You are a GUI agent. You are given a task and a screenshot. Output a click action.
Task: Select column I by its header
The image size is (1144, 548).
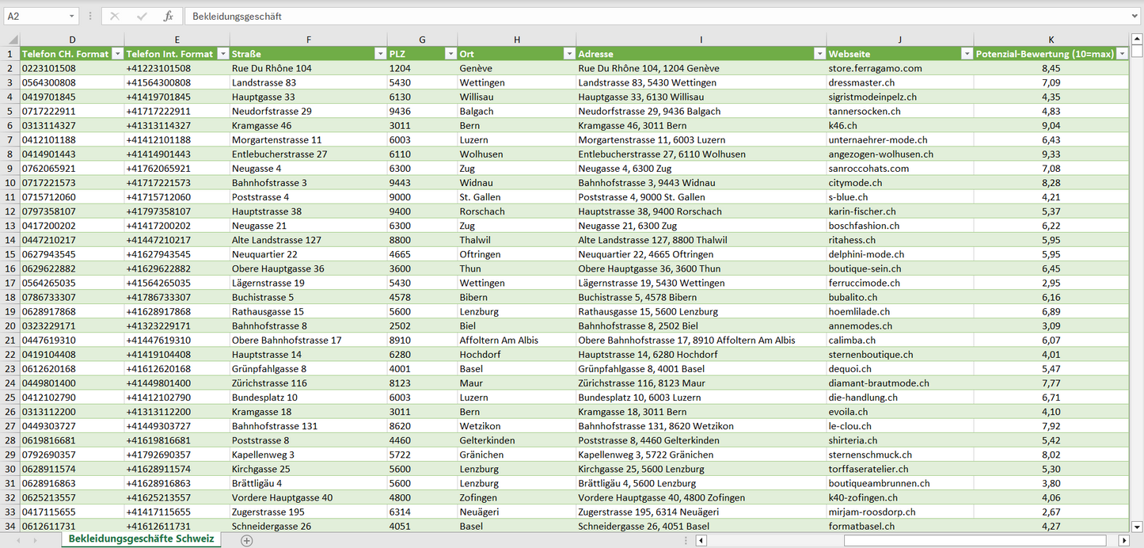[701, 40]
